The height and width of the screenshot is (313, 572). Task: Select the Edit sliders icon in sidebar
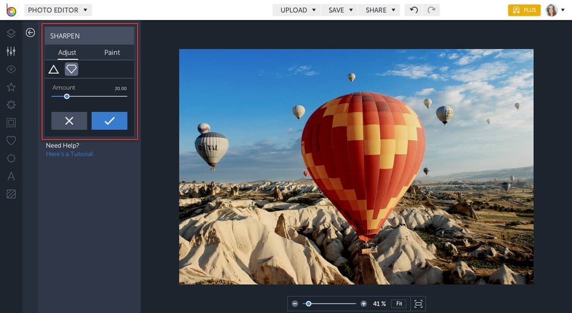coord(11,51)
